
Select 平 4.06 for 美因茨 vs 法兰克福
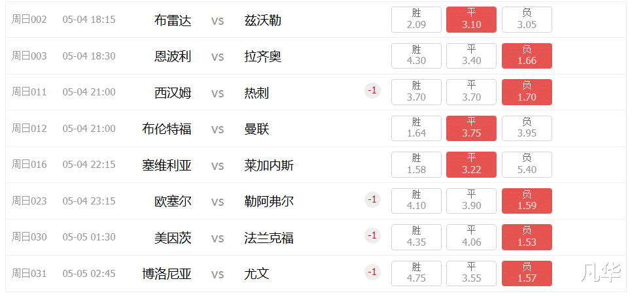tap(471, 237)
